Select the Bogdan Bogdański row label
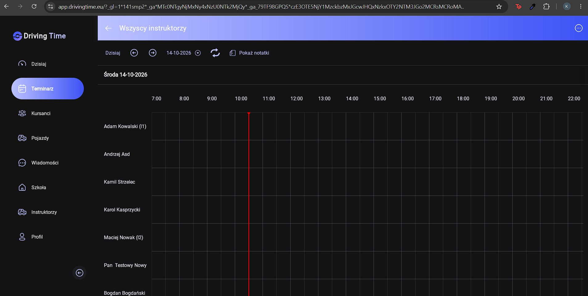 click(x=124, y=293)
